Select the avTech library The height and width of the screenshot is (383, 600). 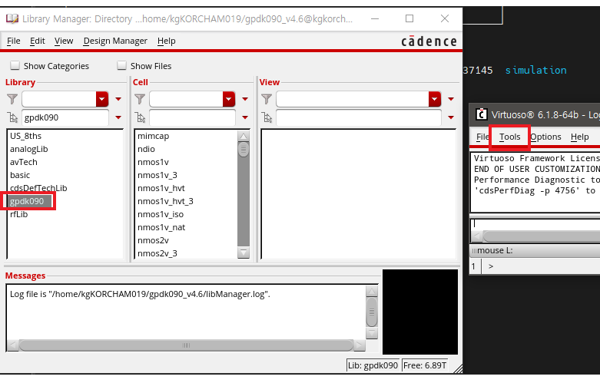pyautogui.click(x=23, y=162)
